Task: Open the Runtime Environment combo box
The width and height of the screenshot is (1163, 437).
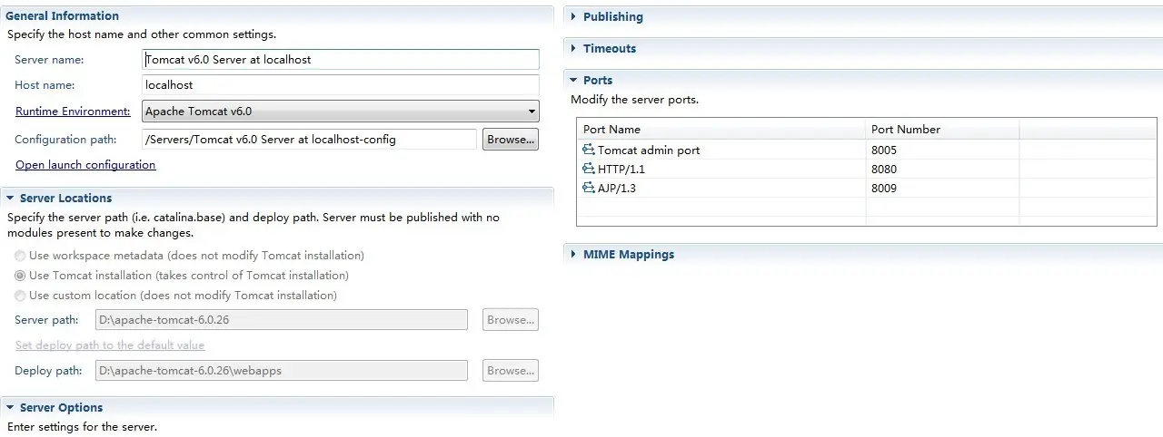Action: coord(341,112)
